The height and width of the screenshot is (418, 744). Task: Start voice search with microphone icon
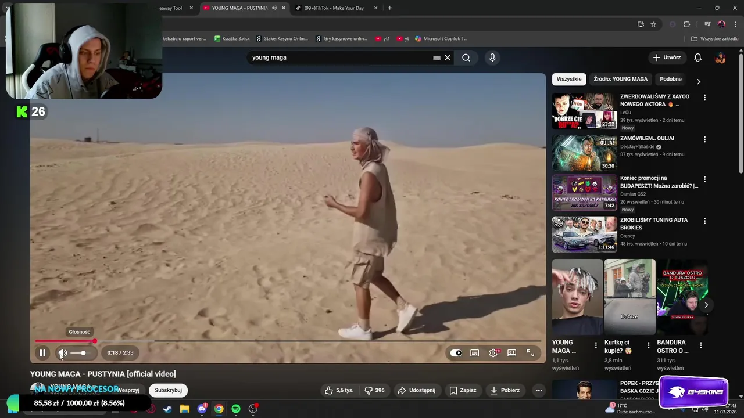pyautogui.click(x=492, y=57)
